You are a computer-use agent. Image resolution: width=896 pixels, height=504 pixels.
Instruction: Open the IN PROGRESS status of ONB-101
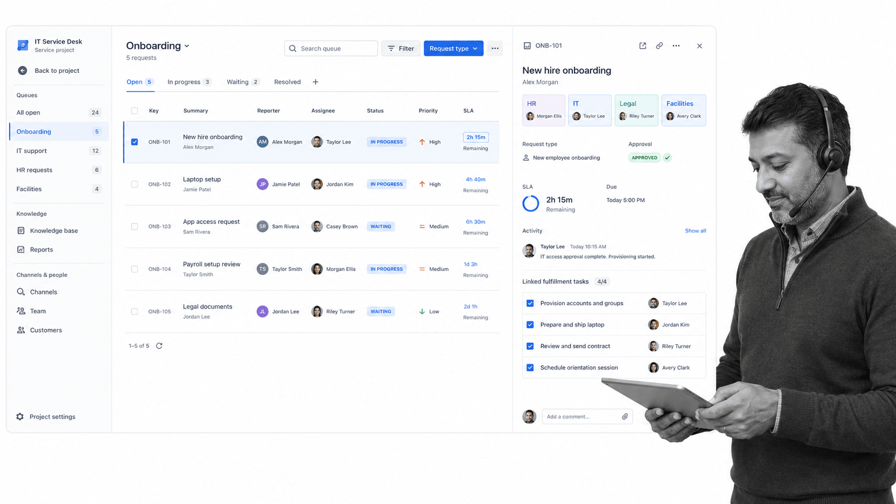[x=386, y=142]
